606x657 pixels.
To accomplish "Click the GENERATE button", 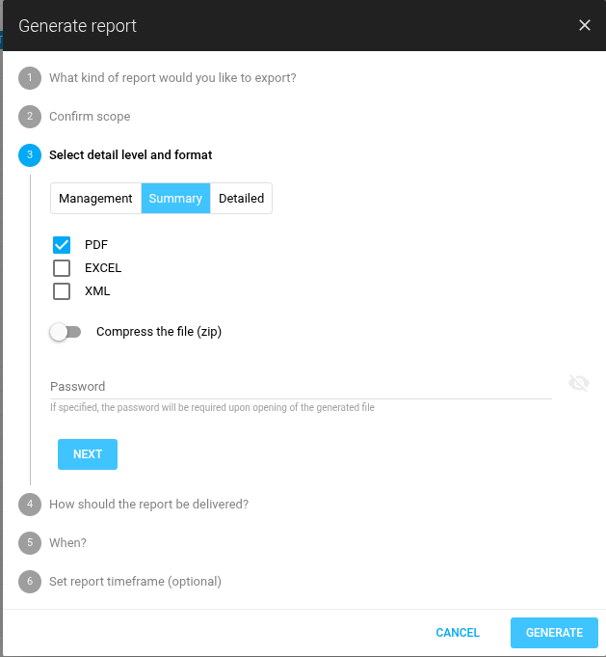I will (x=554, y=633).
